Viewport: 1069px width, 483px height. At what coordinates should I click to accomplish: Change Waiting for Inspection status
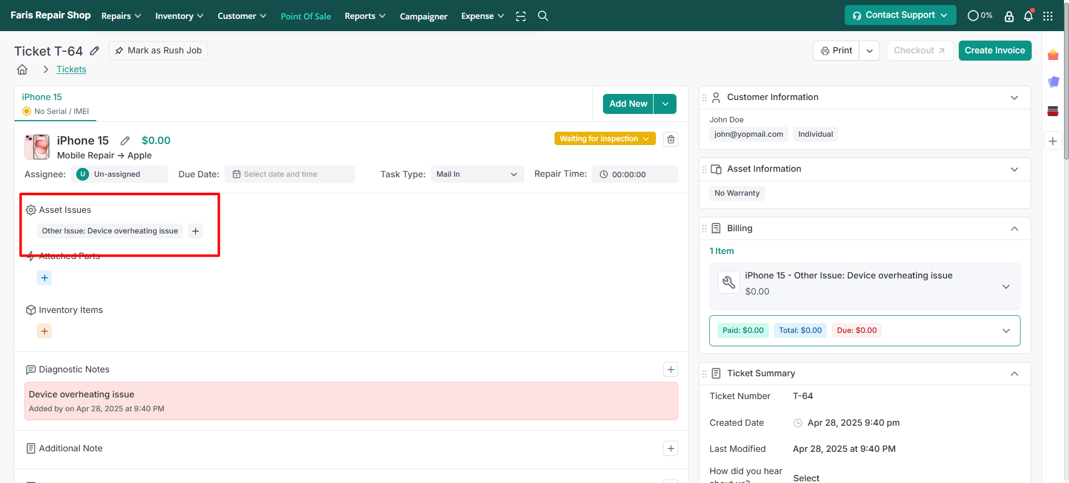(605, 138)
